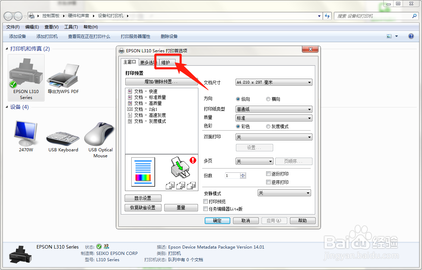Image resolution: width=422 pixels, height=270 pixels.
Task: Click the Explorer forward navigation arrow
Action: click(x=18, y=16)
